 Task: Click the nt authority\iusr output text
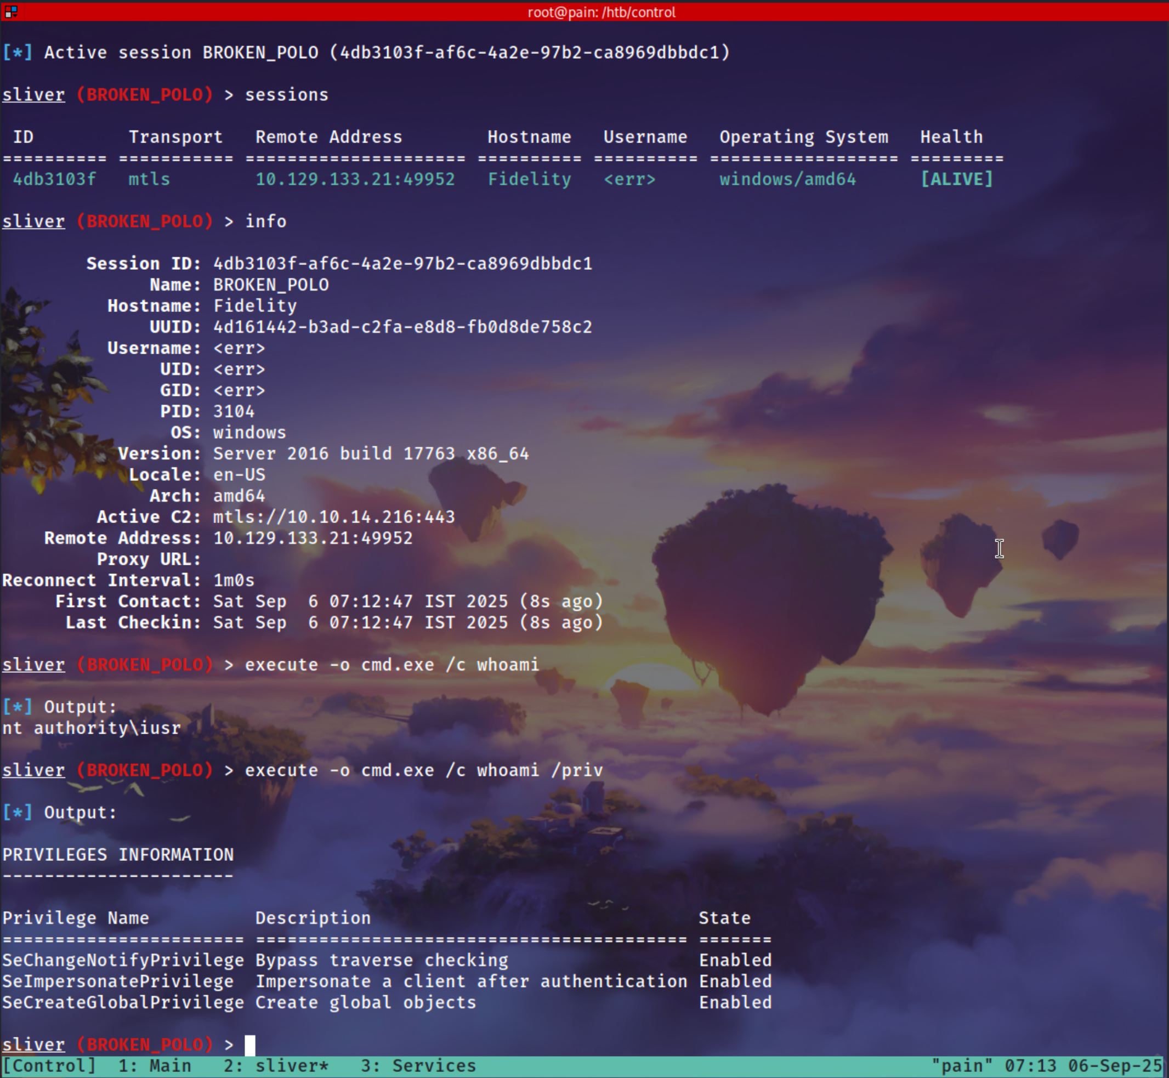[92, 728]
